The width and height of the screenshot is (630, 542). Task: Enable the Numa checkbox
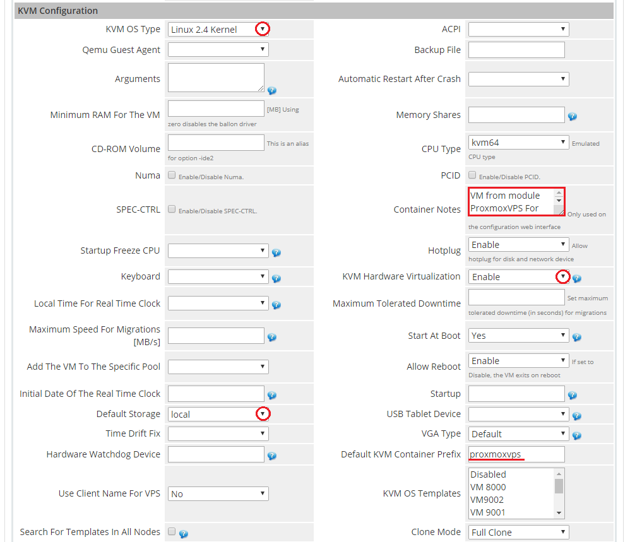tap(172, 175)
